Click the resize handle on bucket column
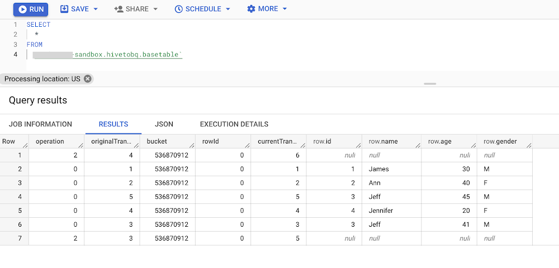Image resolution: width=559 pixels, height=268 pixels. 191,145
